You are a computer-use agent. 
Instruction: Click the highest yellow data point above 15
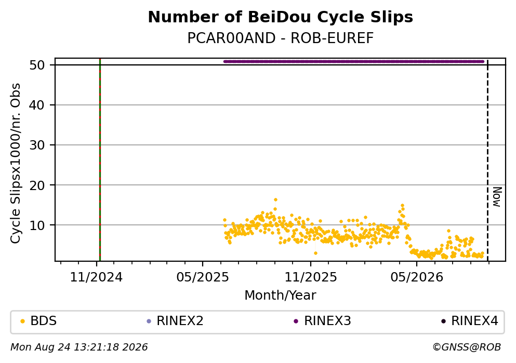[x=275, y=199]
